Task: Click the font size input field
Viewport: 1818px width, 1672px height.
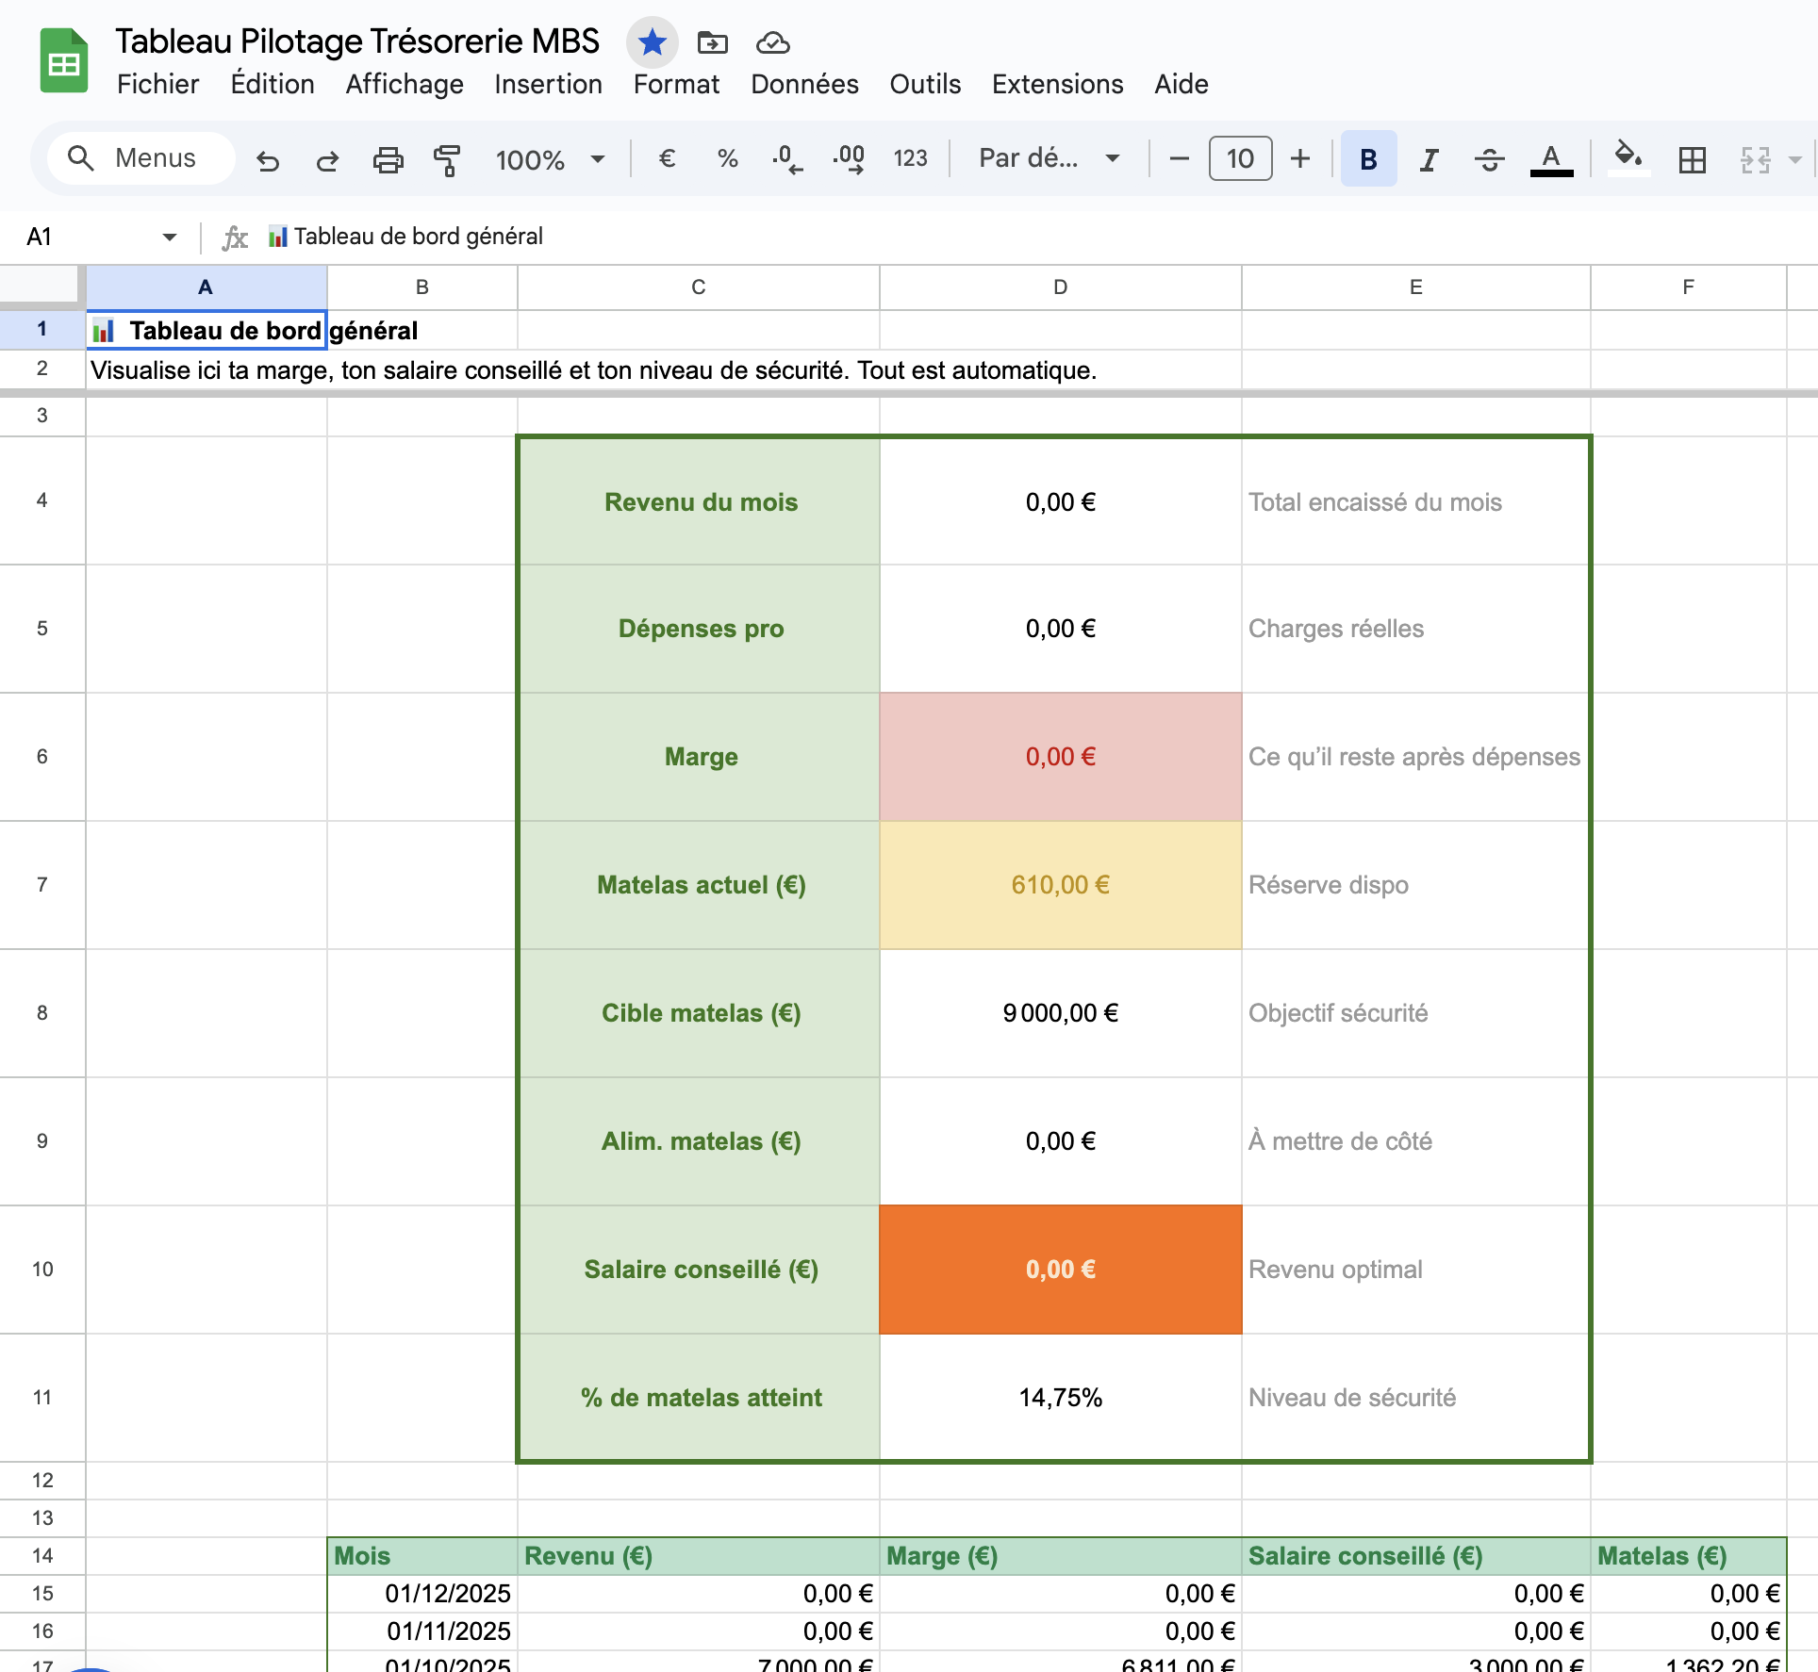Action: [x=1240, y=158]
